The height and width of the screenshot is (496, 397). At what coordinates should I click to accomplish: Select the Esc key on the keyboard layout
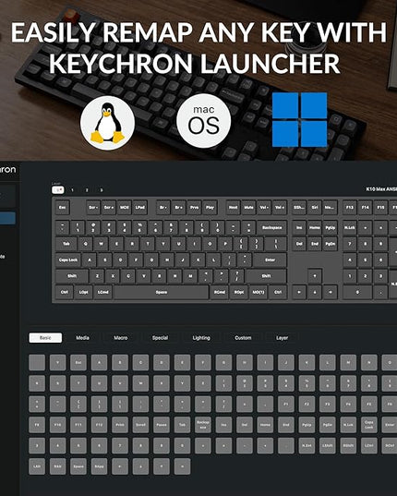coord(63,208)
